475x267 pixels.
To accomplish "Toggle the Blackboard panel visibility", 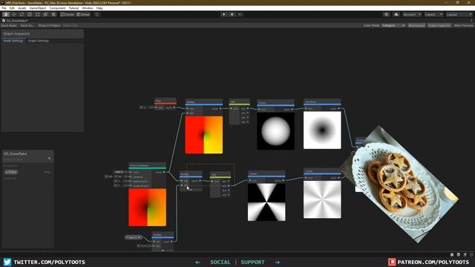I will (416, 25).
